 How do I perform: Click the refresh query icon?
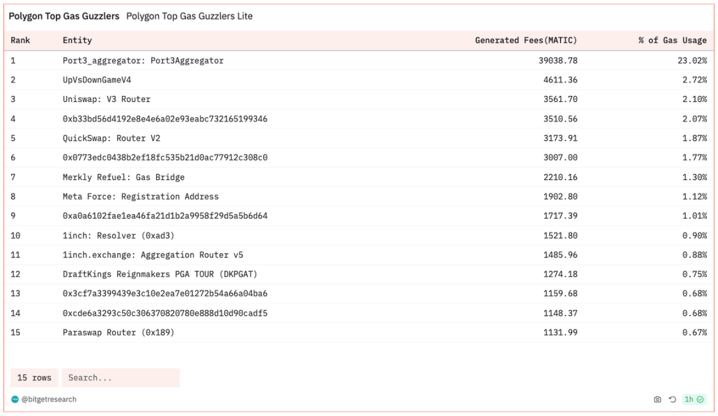click(x=673, y=399)
